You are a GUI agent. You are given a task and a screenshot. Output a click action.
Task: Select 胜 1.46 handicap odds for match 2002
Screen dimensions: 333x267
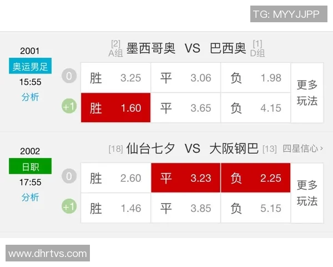tap(115, 208)
